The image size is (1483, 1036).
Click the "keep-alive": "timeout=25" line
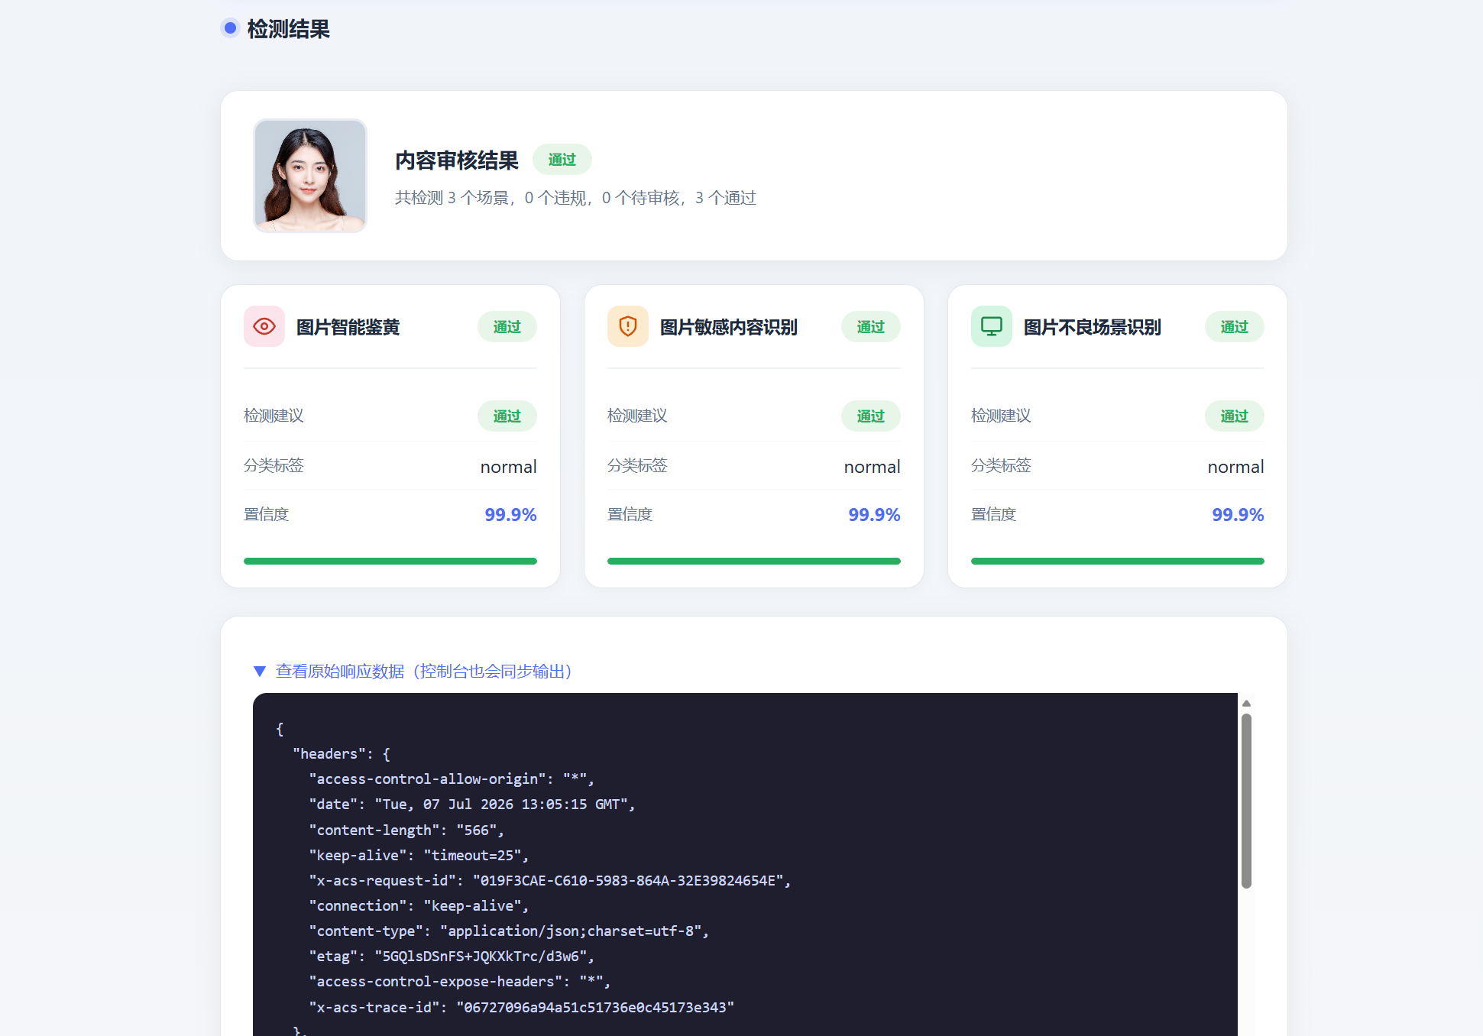tap(419, 856)
